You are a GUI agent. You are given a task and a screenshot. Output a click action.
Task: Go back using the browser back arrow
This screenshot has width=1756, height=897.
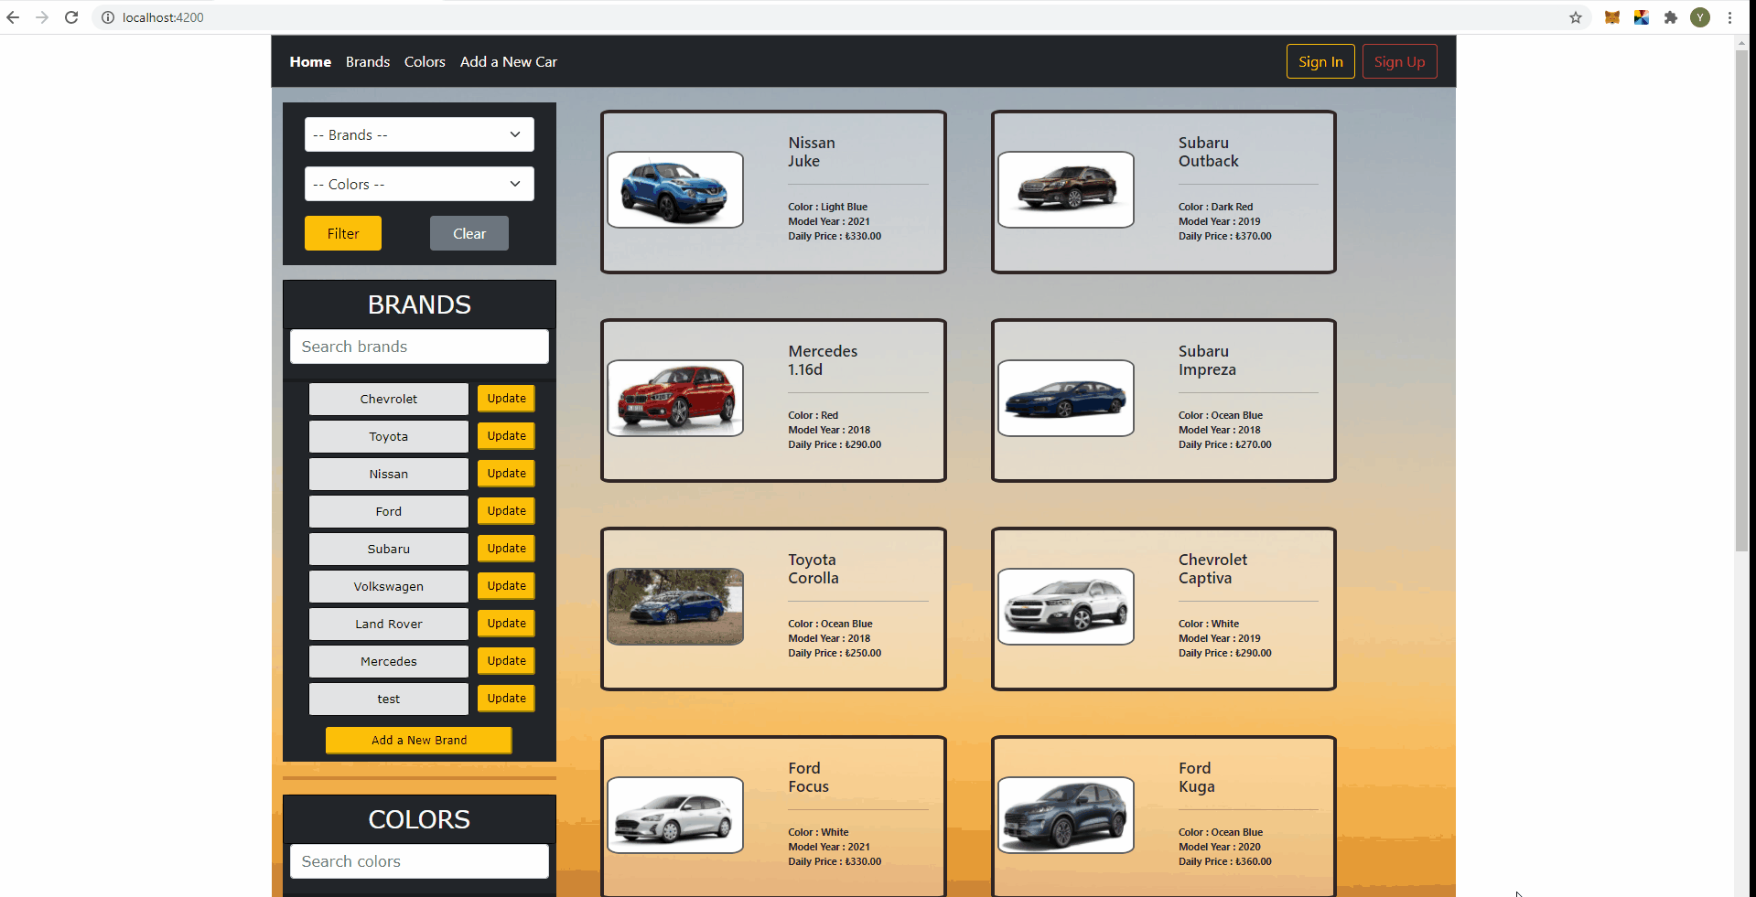(x=13, y=17)
